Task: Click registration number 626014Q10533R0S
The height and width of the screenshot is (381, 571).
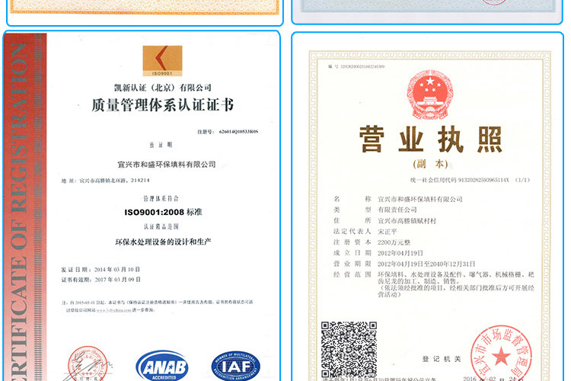Action: click(x=238, y=132)
